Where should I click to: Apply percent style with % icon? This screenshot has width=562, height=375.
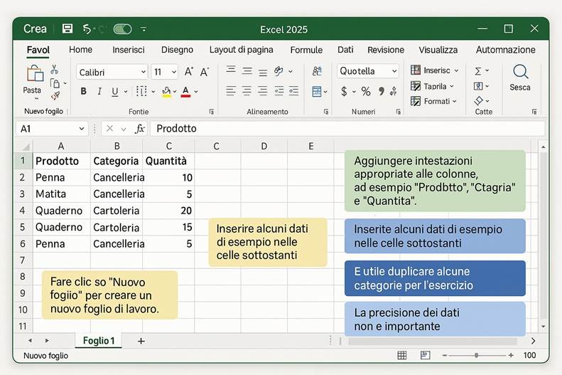tap(366, 92)
